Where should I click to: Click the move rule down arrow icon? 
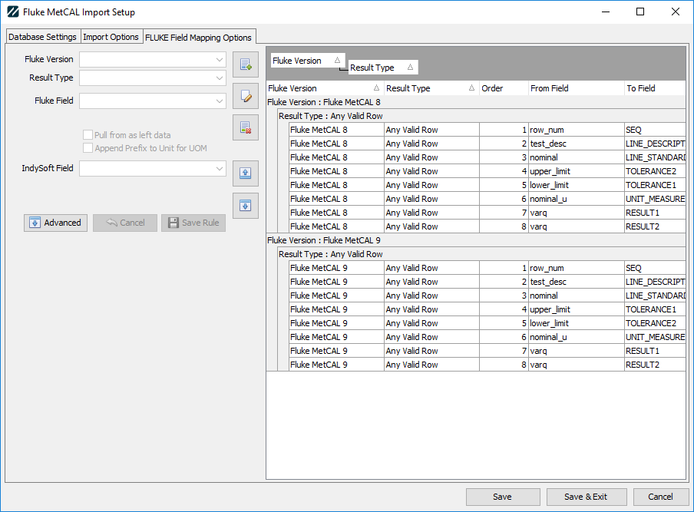tap(246, 205)
